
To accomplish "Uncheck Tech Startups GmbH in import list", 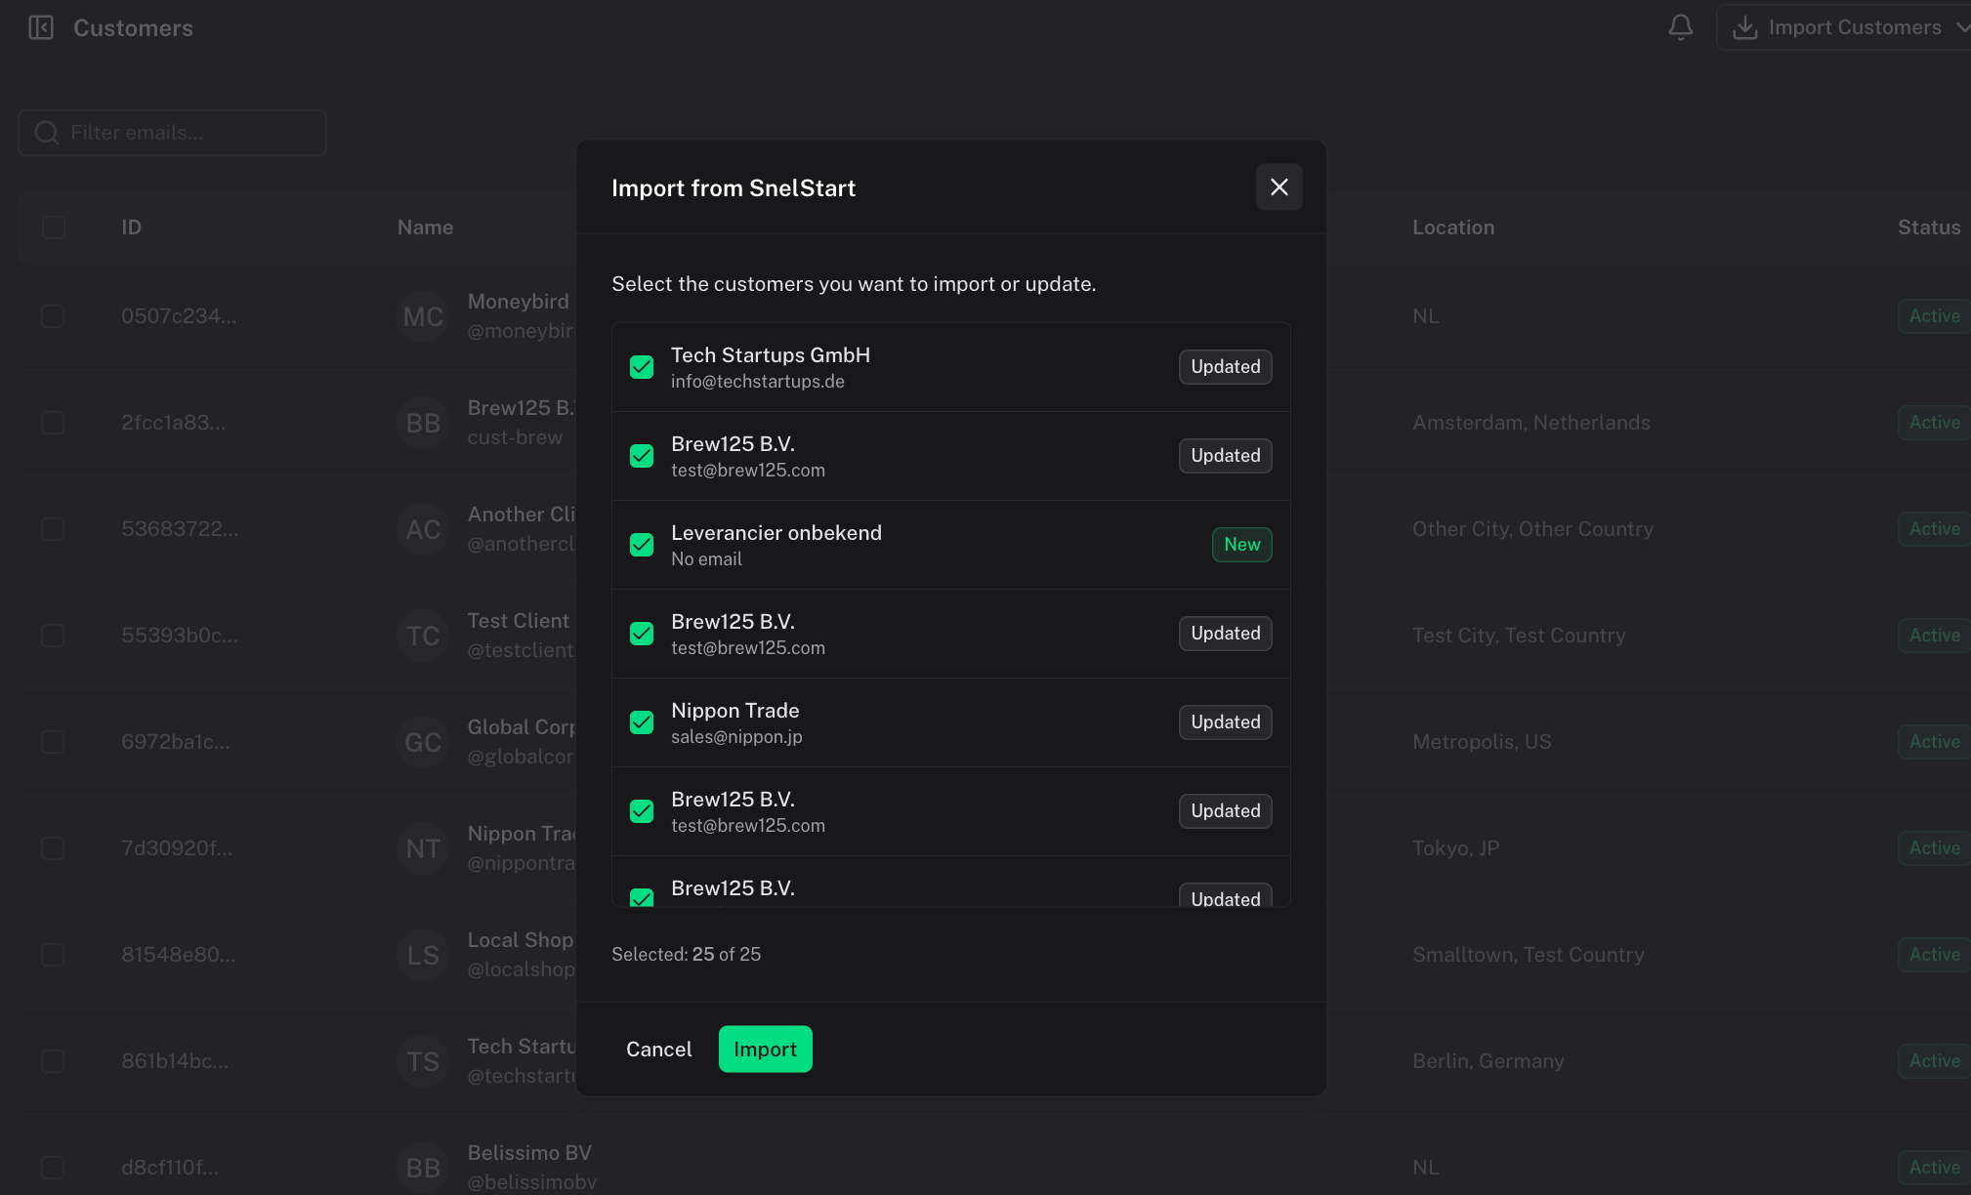I will click(642, 367).
